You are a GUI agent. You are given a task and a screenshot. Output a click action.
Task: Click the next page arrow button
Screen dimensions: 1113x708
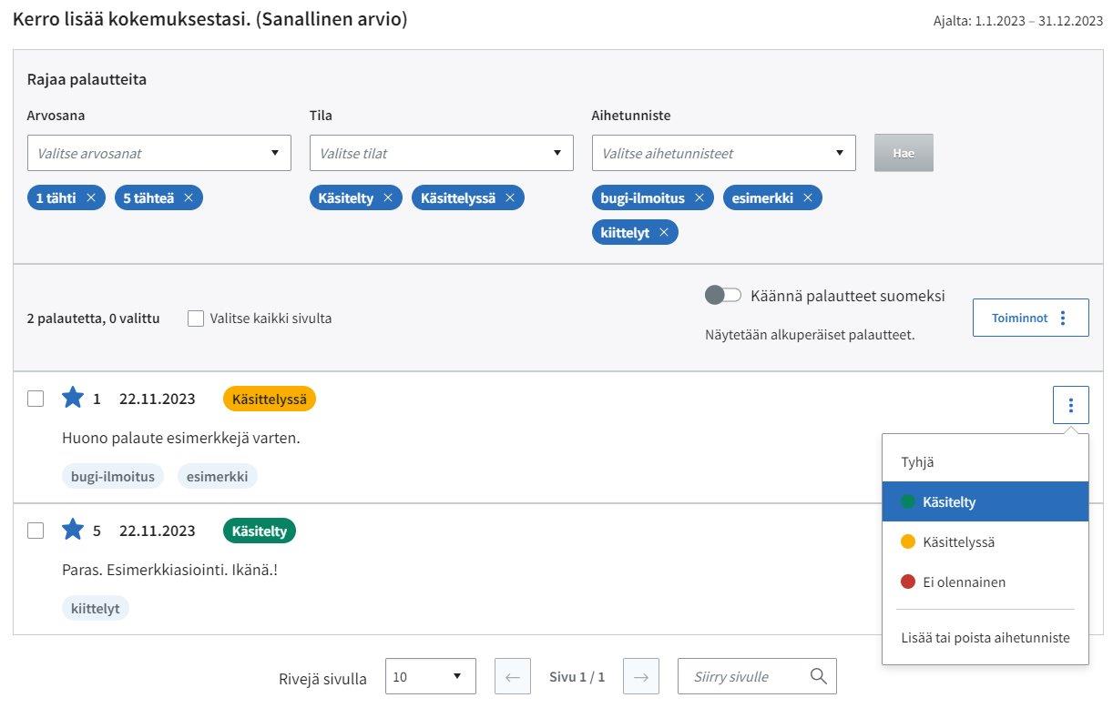tap(641, 677)
